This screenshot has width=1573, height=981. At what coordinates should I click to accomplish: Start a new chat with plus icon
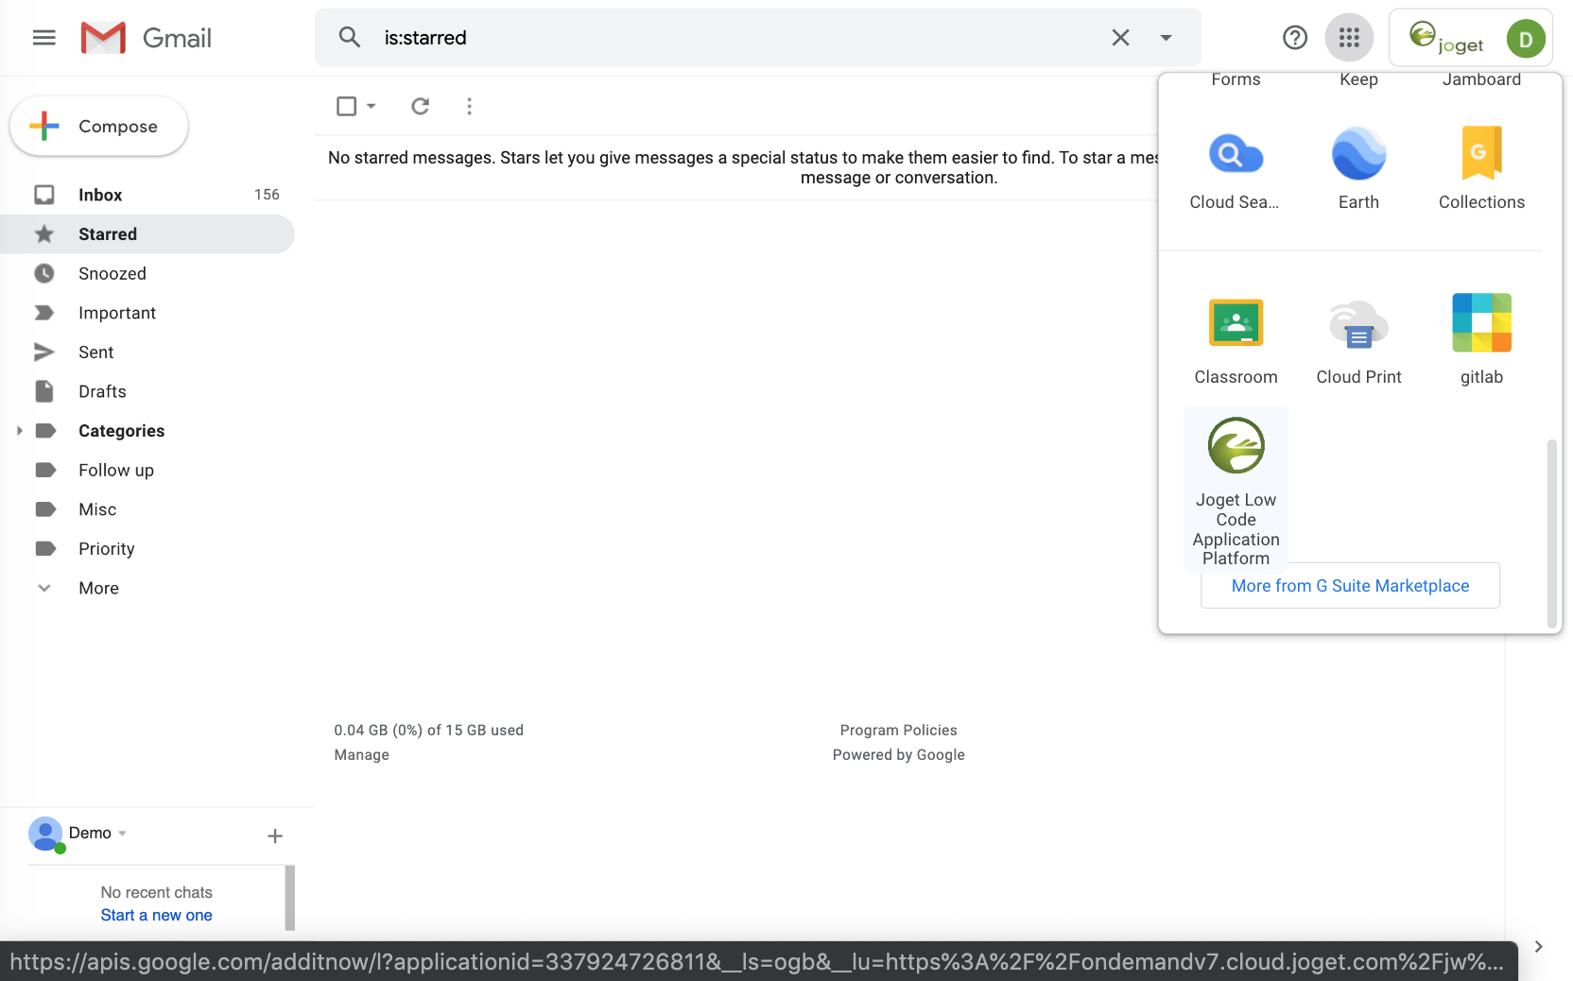pos(275,835)
